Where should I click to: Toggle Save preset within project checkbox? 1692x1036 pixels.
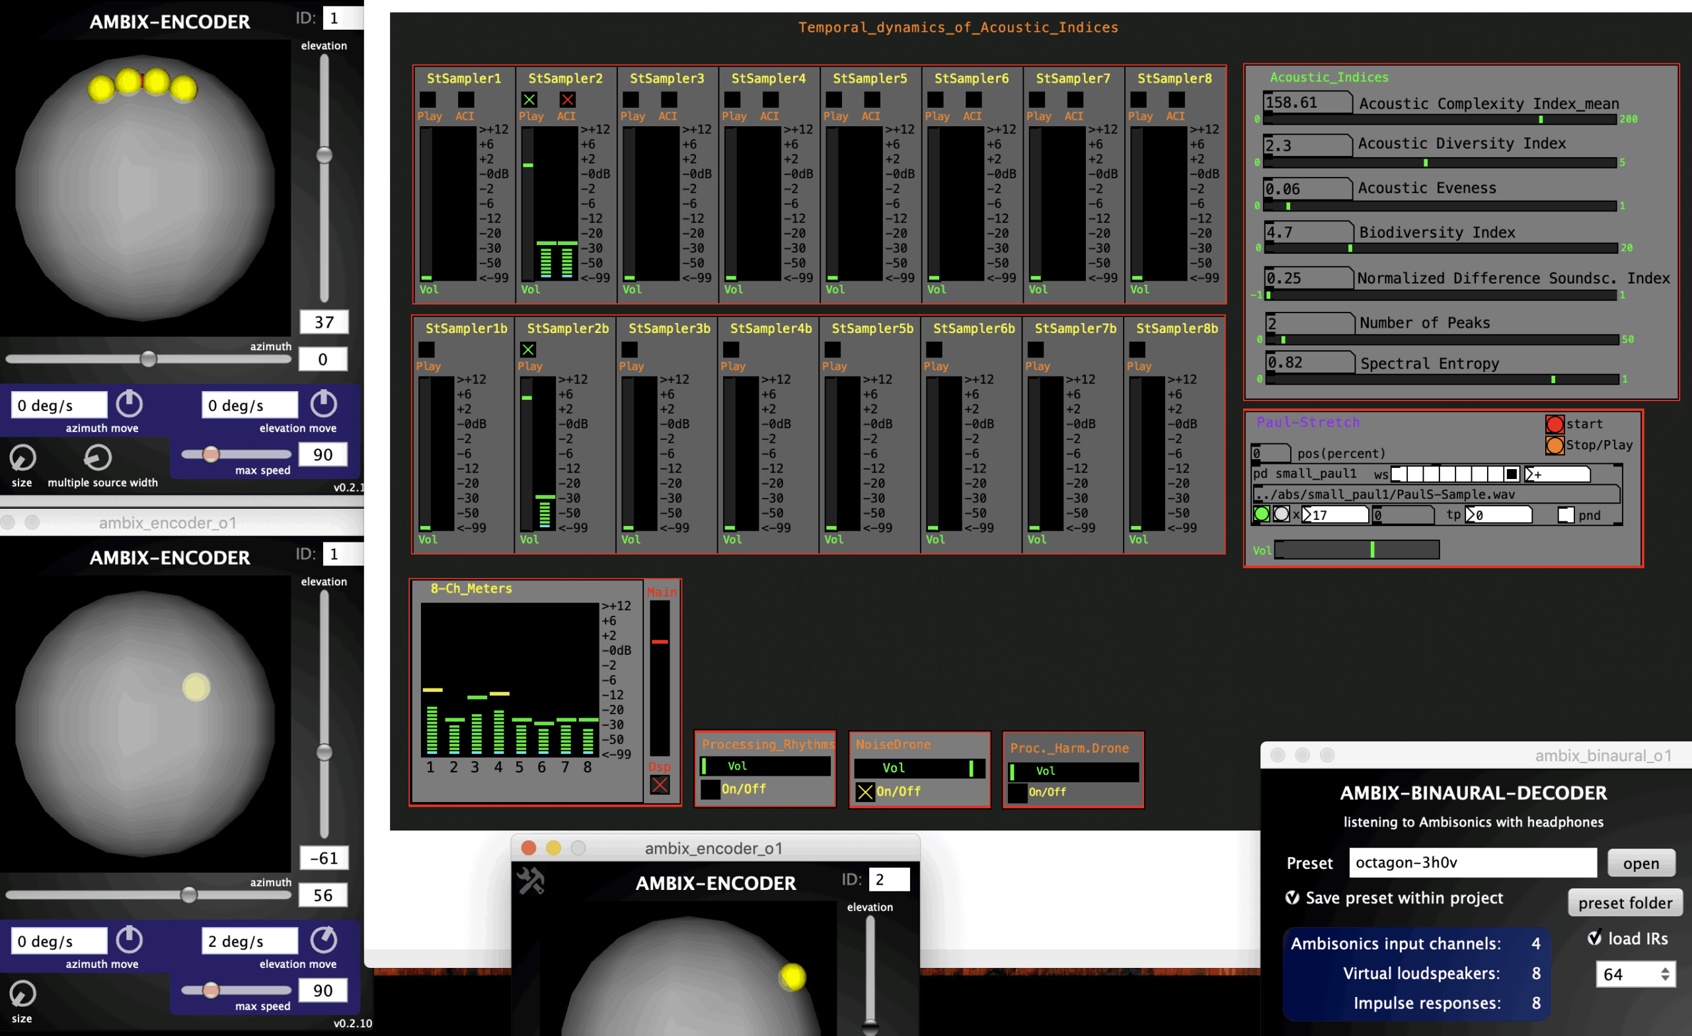coord(1292,898)
